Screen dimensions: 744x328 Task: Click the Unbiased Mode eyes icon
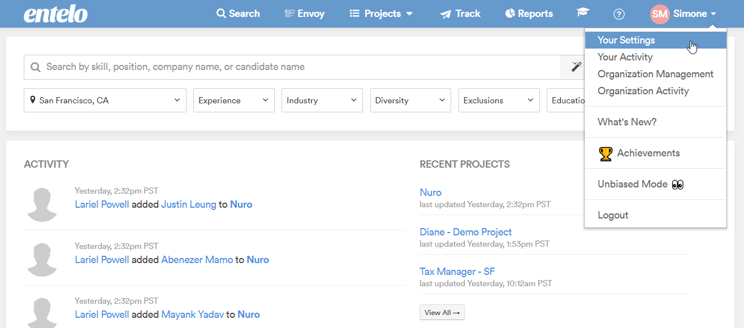(677, 185)
